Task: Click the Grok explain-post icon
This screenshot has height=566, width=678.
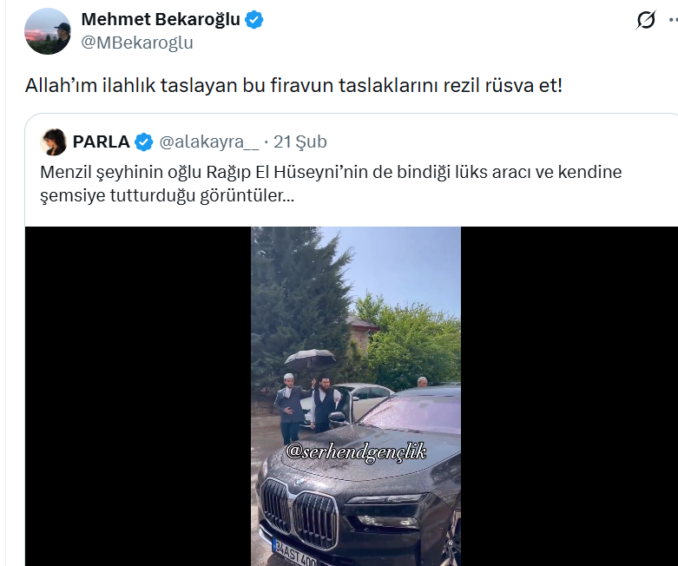Action: coord(646,19)
